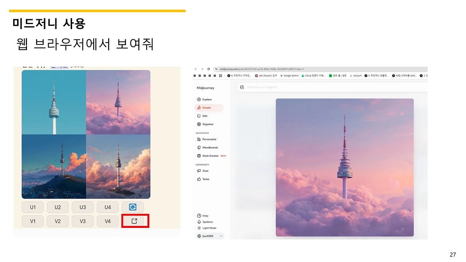Click the re-roll button below the image grid
Screen dimensions: 466x262
coord(133,207)
